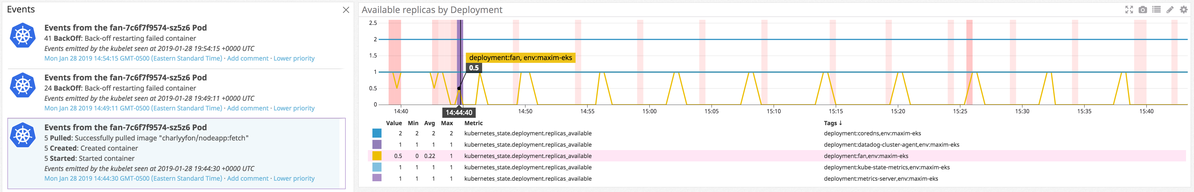
Task: Click Kubernetes icon of the 41 BackOff event
Action: point(23,35)
